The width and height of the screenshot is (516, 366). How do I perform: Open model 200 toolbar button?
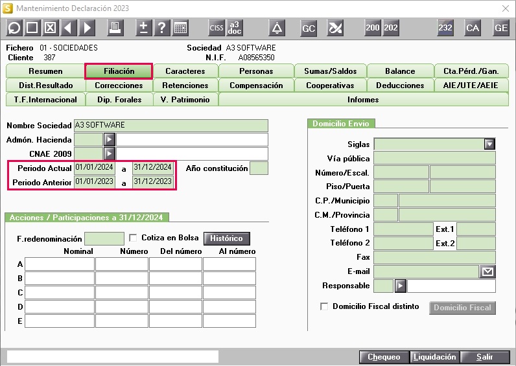coord(373,28)
